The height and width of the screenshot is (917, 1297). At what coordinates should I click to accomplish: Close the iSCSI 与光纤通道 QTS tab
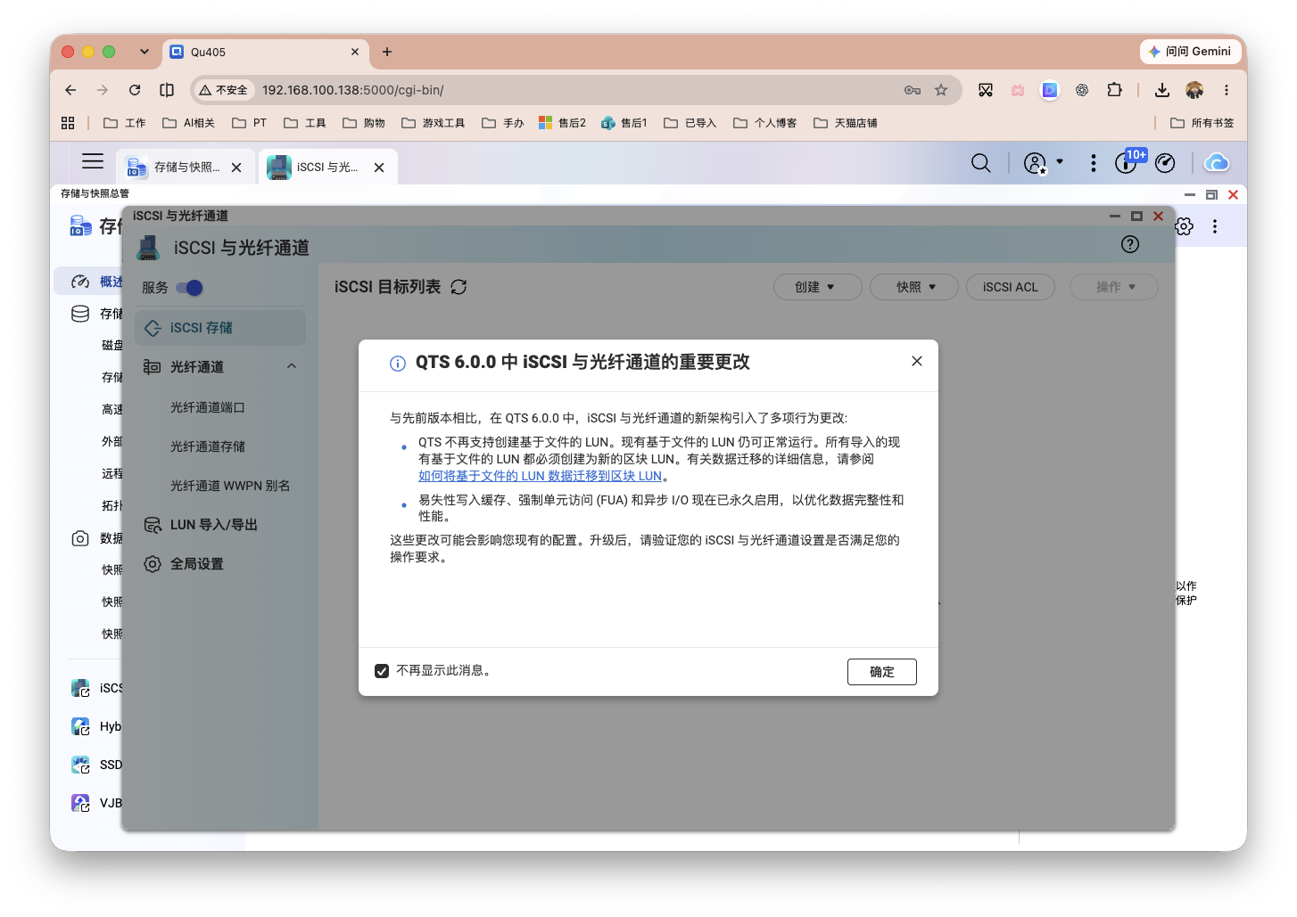coord(379,167)
